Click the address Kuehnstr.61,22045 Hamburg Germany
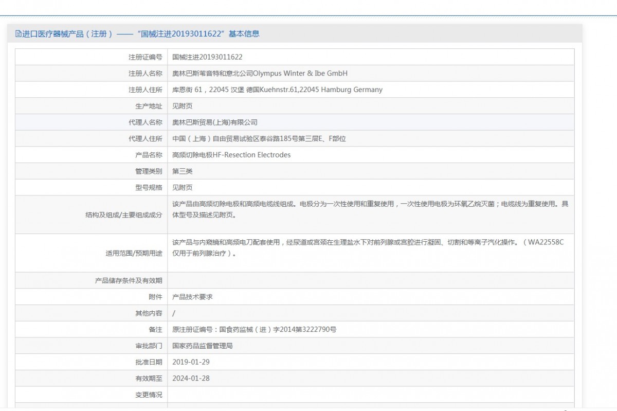617x411 pixels. pyautogui.click(x=321, y=90)
